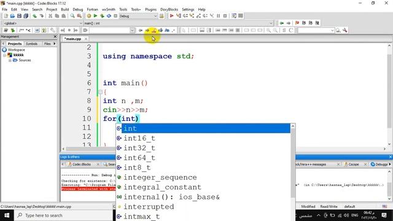Run to cursor debugger icon
Viewport: 393px width, 221px height.
point(179,16)
